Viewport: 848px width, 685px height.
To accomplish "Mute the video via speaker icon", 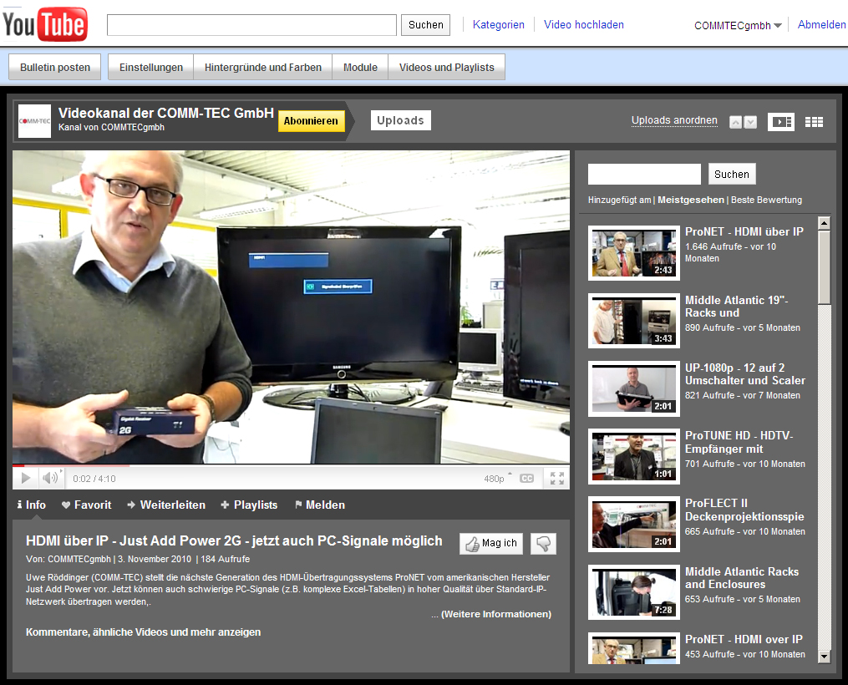I will 51,478.
